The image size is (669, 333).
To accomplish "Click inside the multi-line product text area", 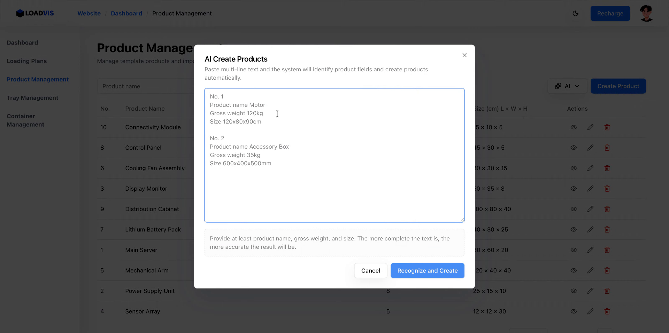I will click(x=334, y=155).
